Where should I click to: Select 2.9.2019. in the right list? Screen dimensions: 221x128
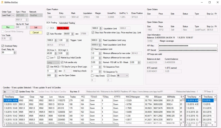pyautogui.click(x=208, y=100)
